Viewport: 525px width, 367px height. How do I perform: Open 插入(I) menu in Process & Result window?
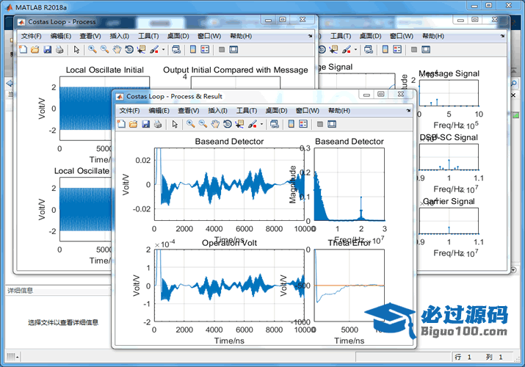coord(217,110)
